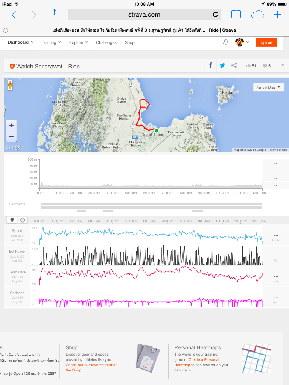Click the Speed chart label

tap(17, 231)
